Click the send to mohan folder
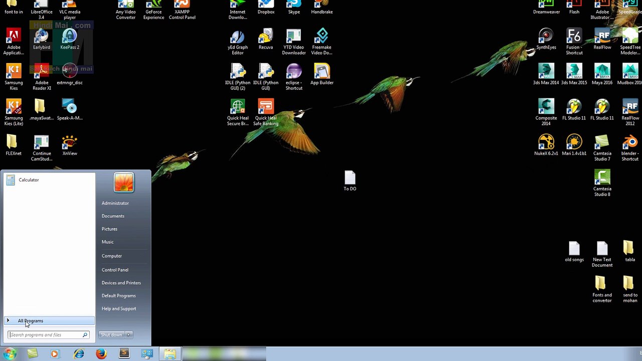This screenshot has height=361, width=642. [x=630, y=289]
